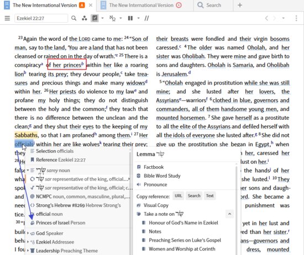Select NCMPC morphology entry

point(77,196)
